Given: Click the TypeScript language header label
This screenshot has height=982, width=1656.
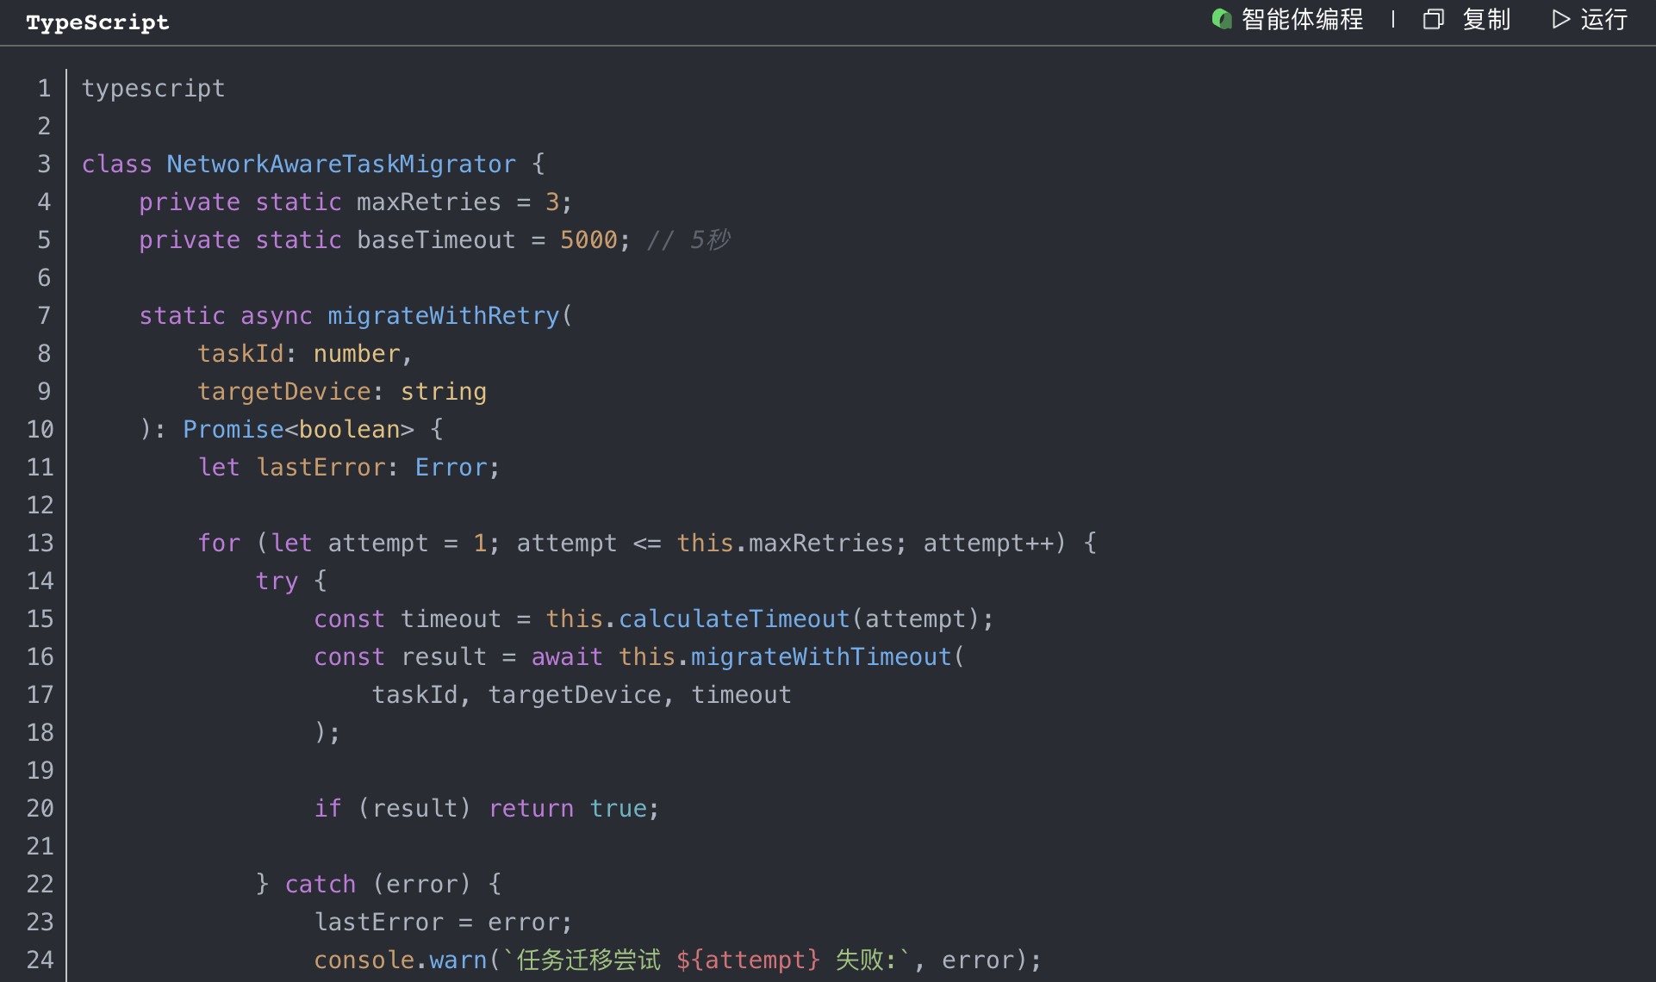Looking at the screenshot, I should click(x=97, y=22).
